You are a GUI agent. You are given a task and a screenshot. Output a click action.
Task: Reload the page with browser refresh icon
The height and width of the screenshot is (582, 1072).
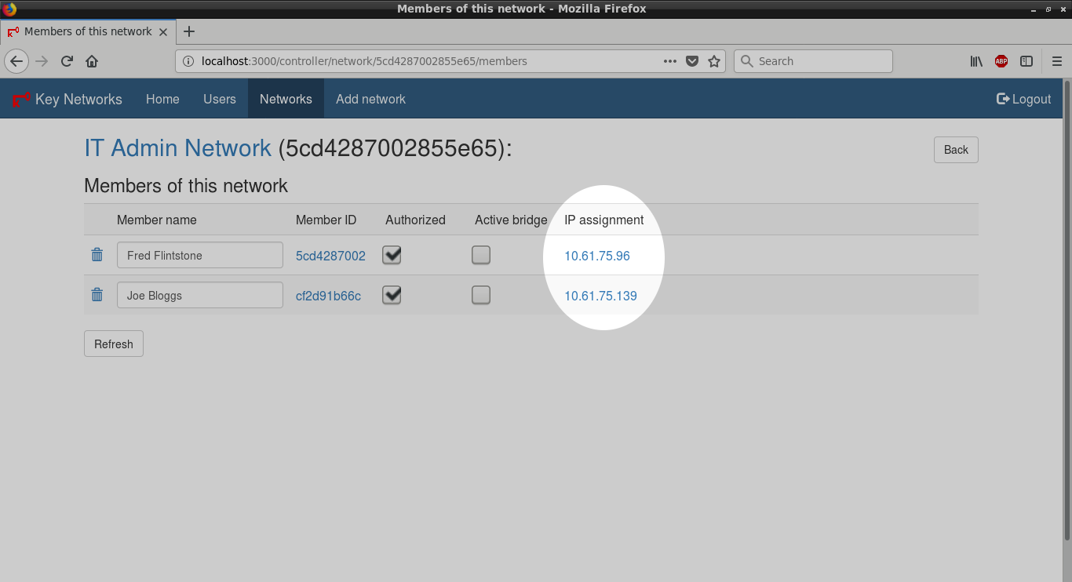[x=67, y=61]
